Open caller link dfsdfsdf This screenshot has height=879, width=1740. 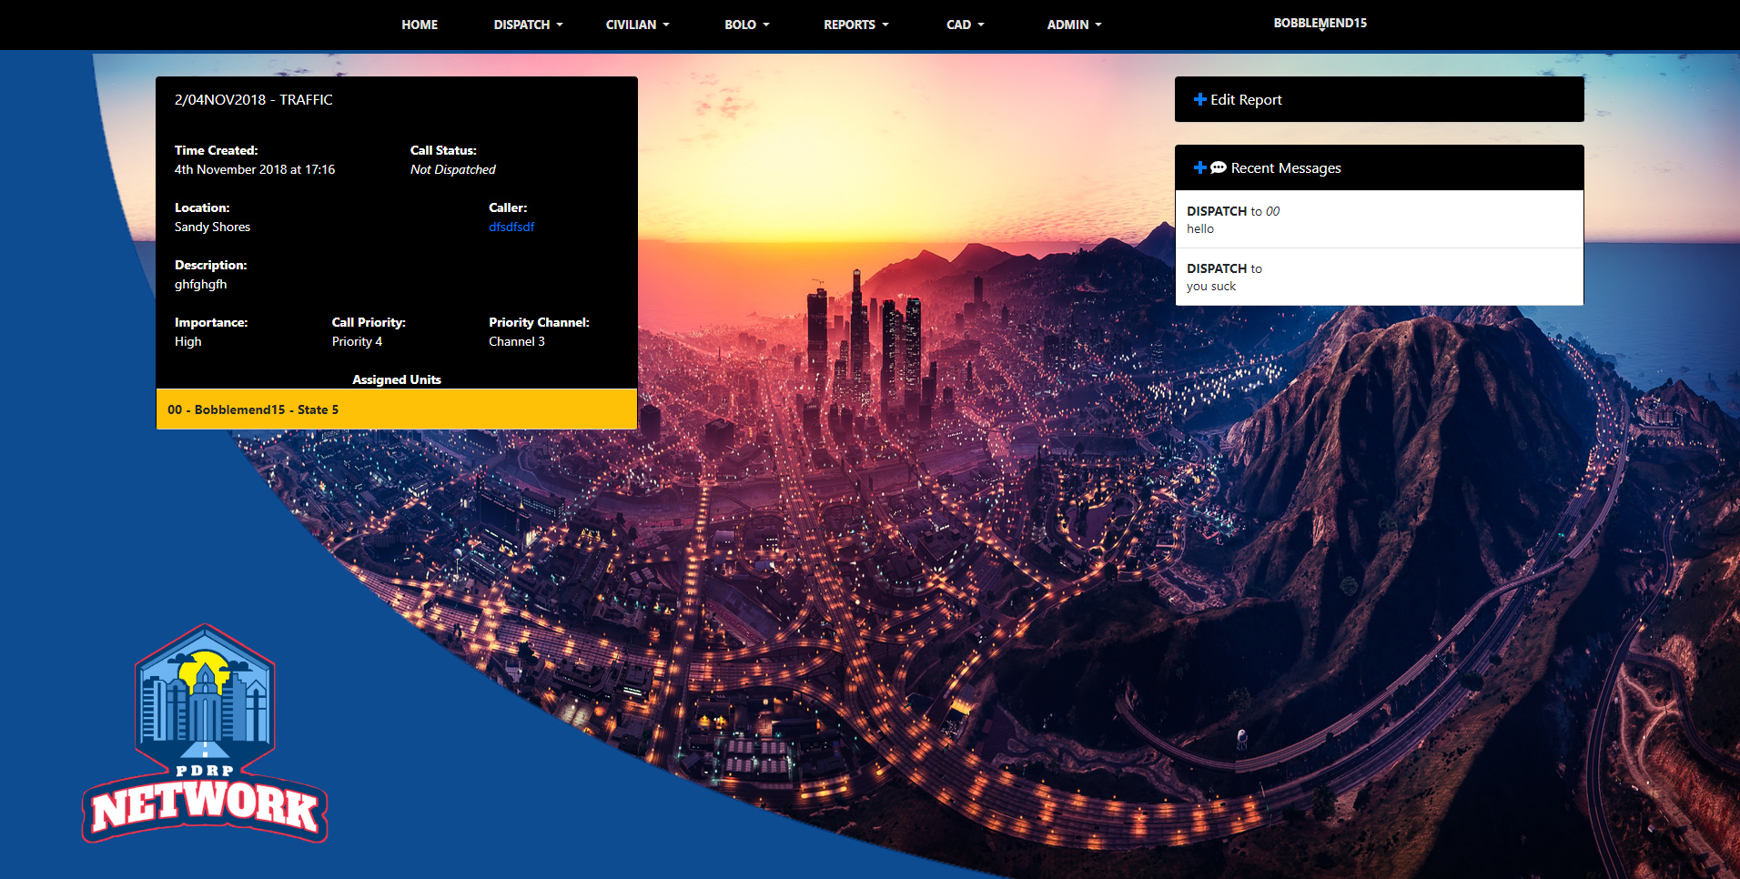coord(511,227)
